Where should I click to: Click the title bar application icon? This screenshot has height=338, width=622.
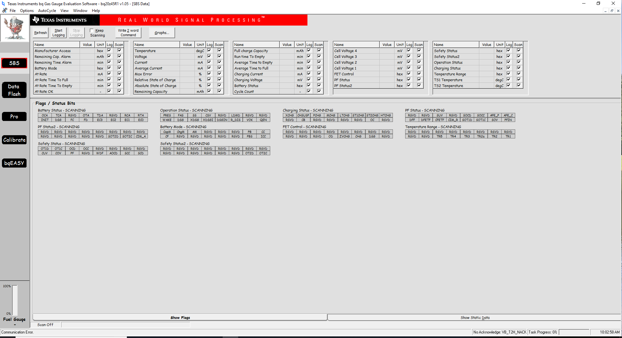tap(3, 4)
